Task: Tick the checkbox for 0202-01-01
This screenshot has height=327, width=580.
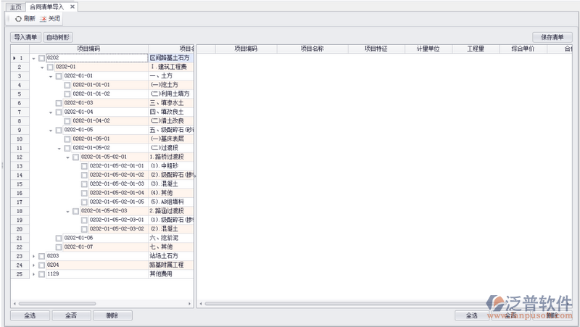Action: coord(59,76)
